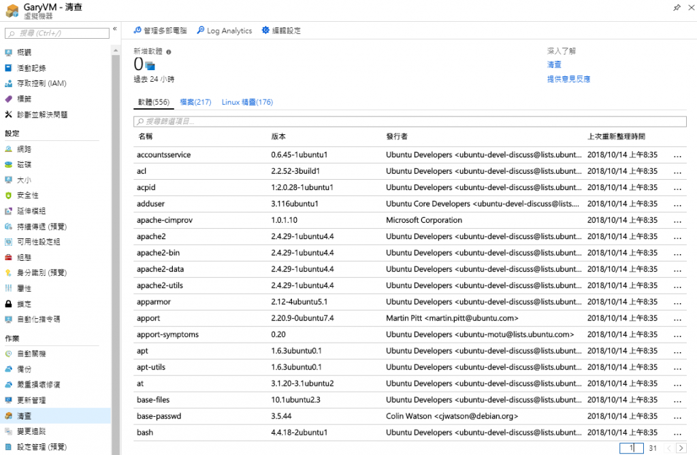697x455 pixels.
Task: Sort by the 名稱 column header
Action: (x=146, y=136)
